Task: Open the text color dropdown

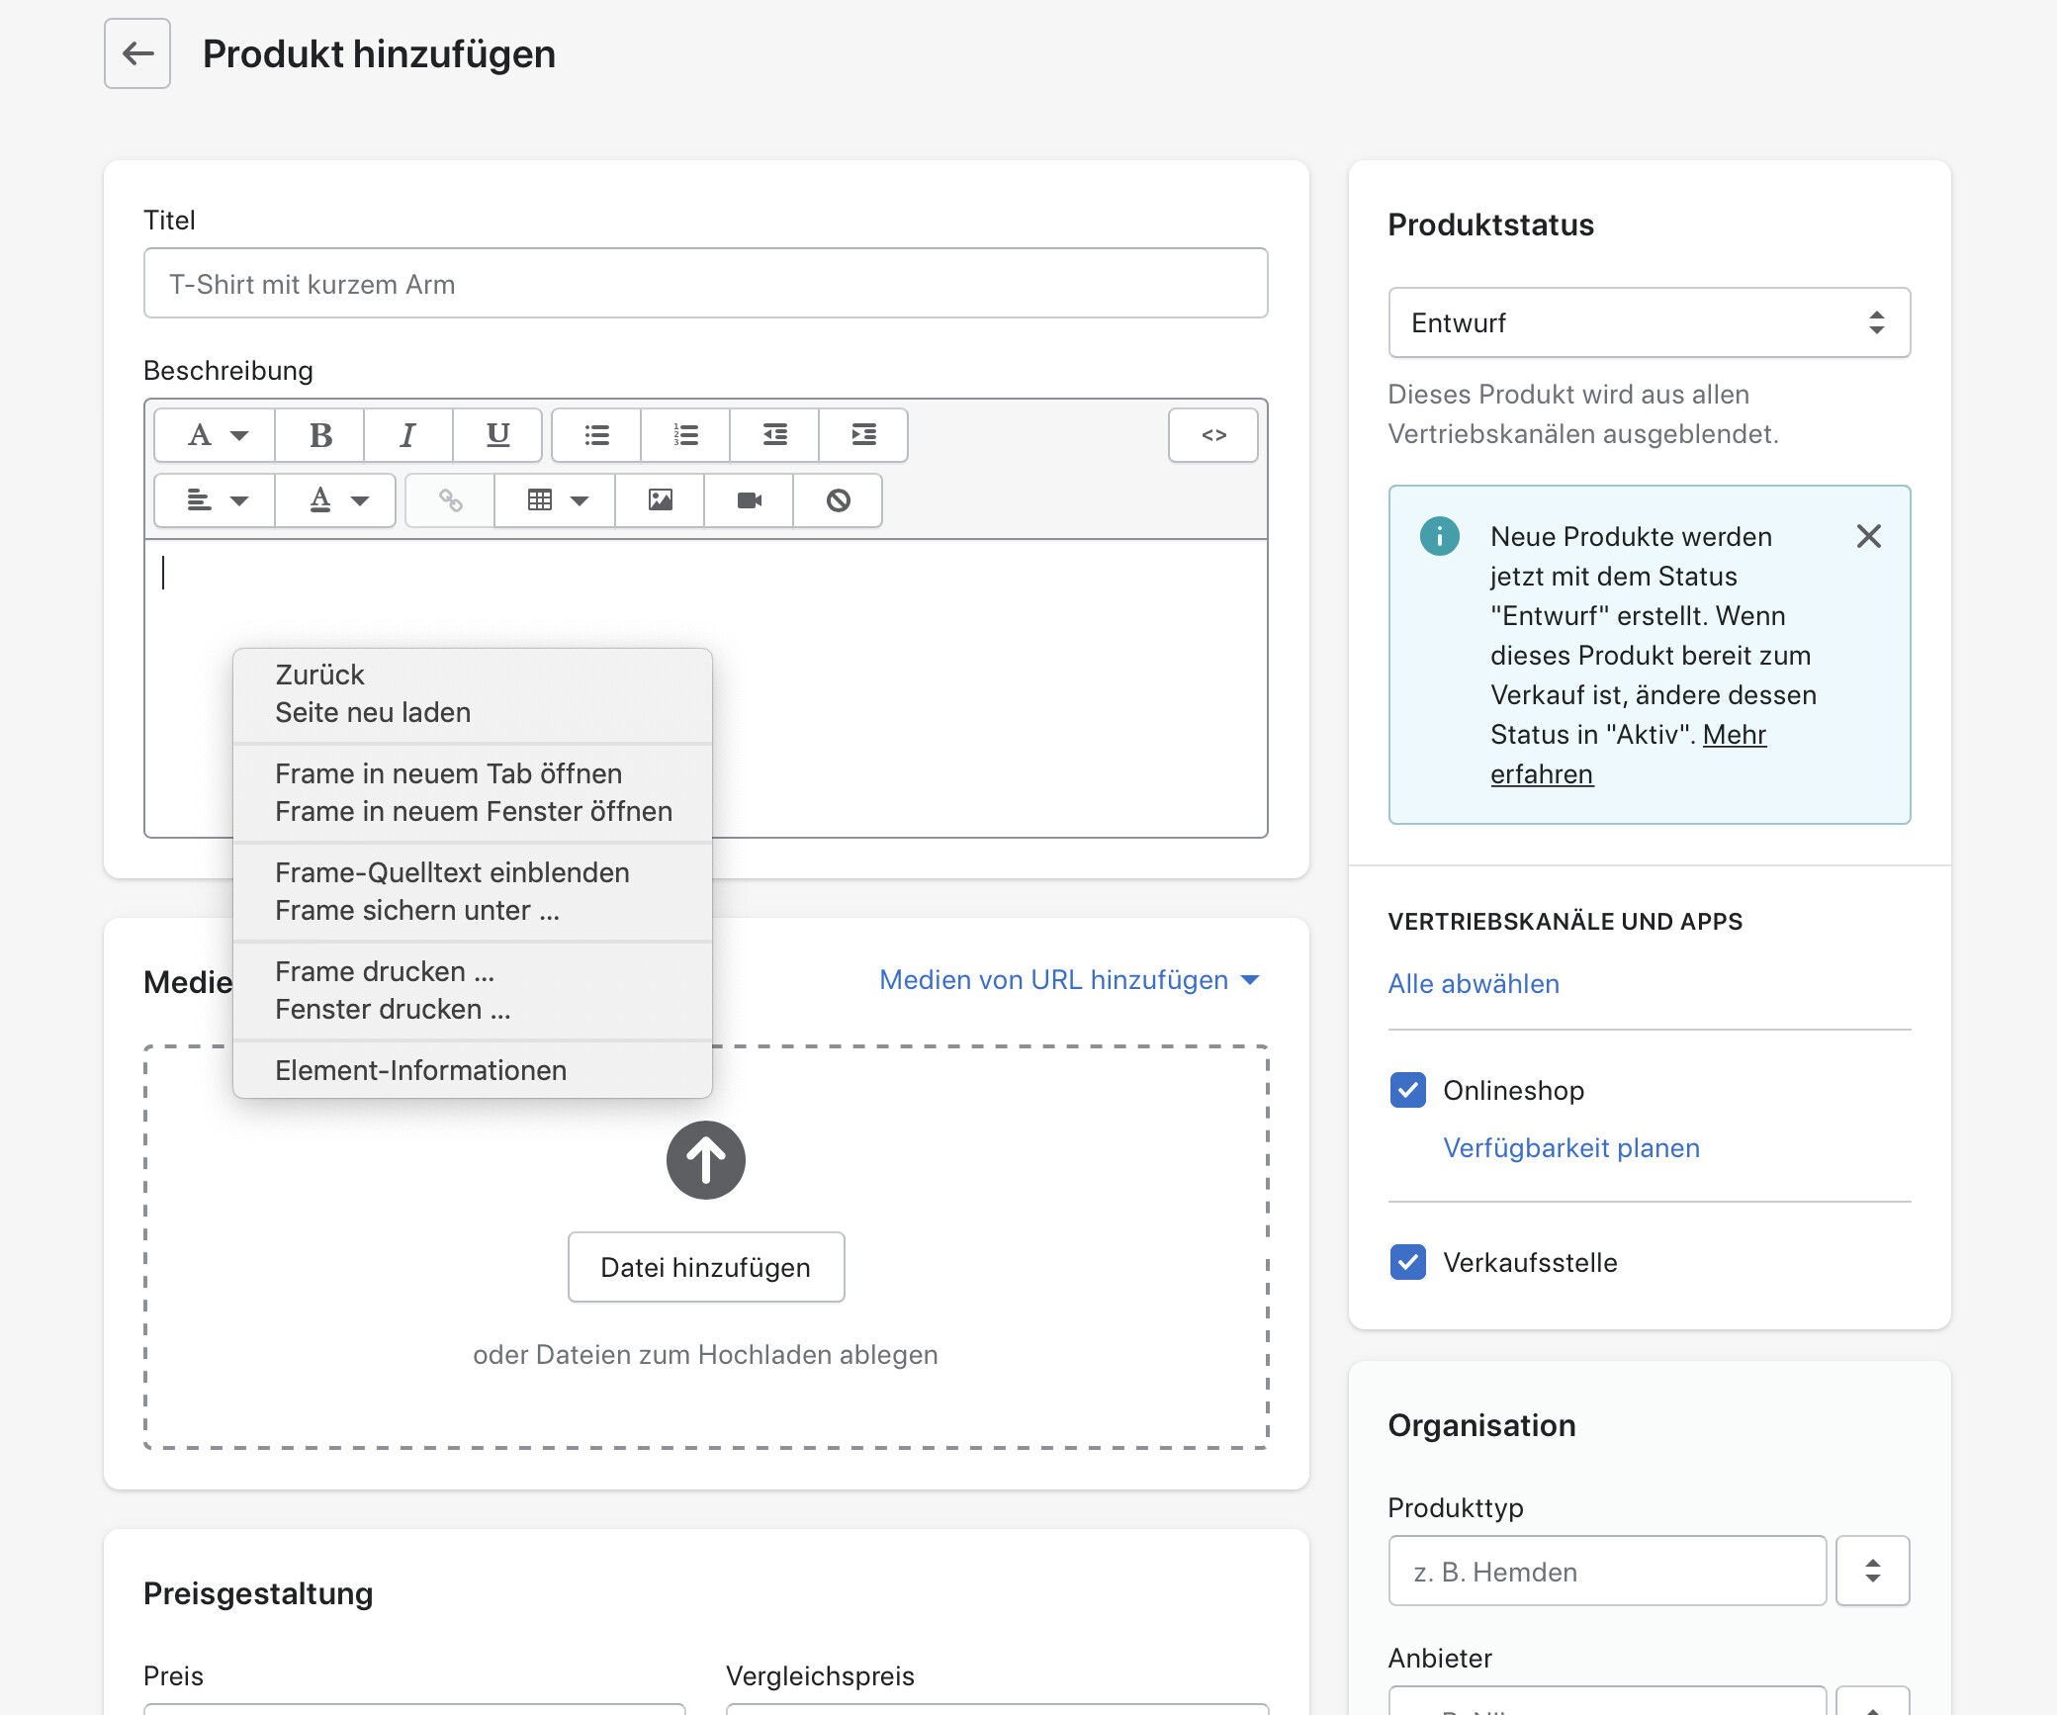Action: (335, 500)
